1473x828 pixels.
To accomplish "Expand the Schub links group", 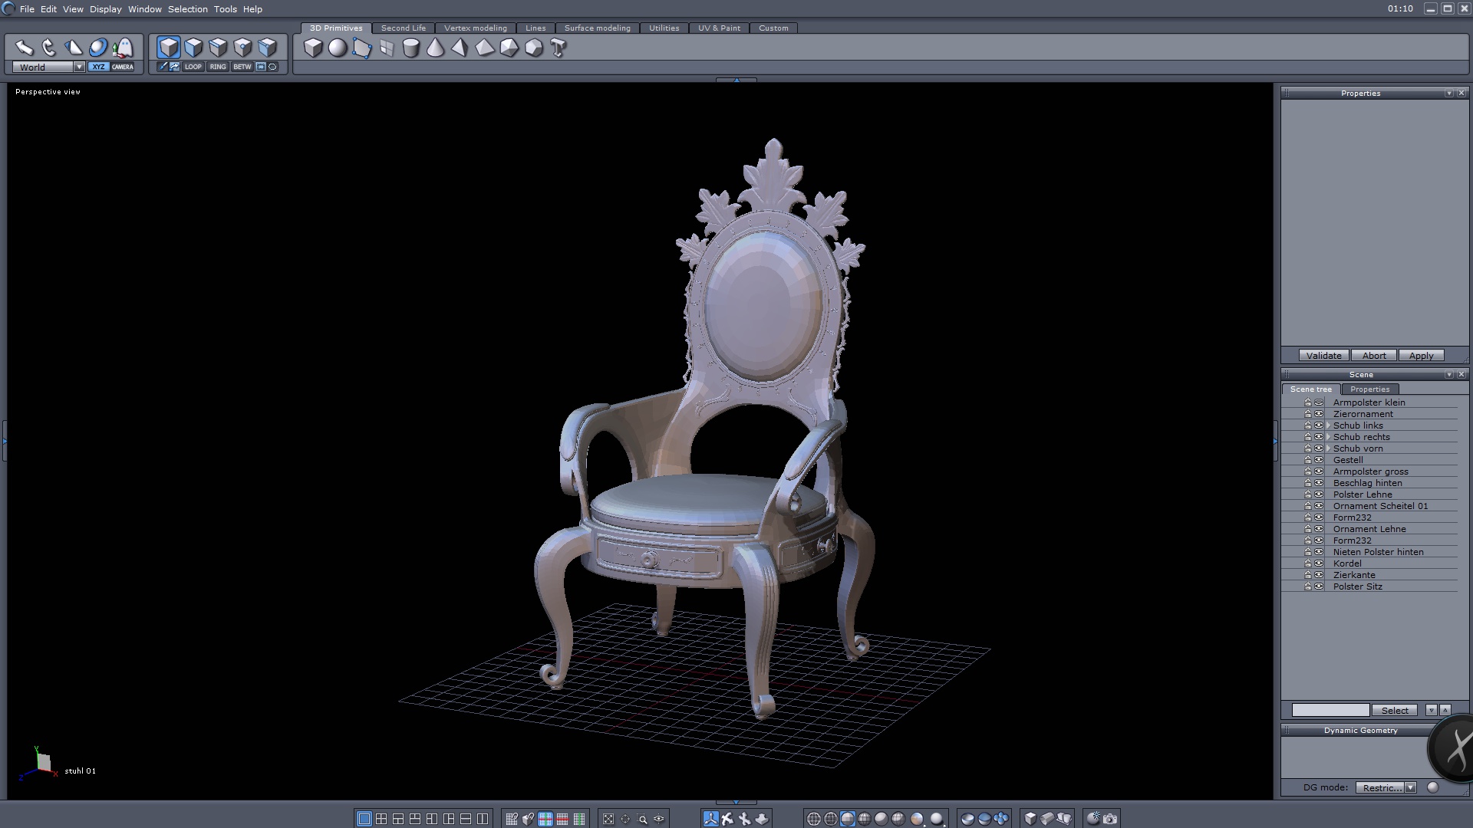I will [x=1328, y=426].
